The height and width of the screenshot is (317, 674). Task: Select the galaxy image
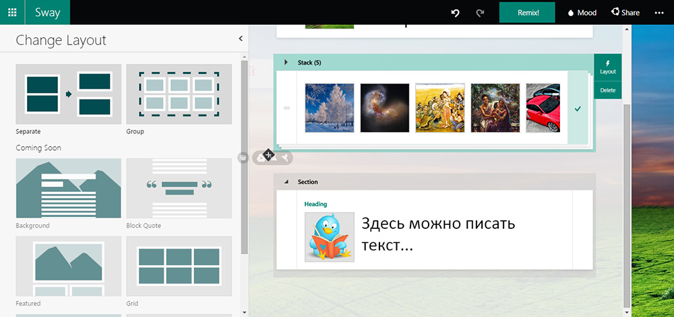pos(385,108)
